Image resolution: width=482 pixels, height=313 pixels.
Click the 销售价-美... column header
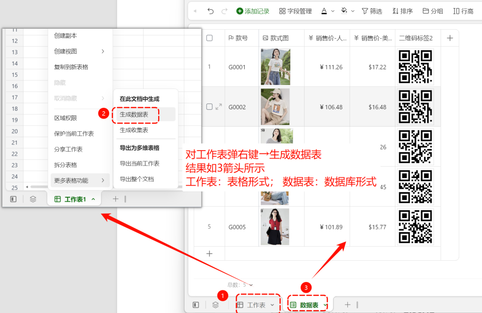point(373,38)
